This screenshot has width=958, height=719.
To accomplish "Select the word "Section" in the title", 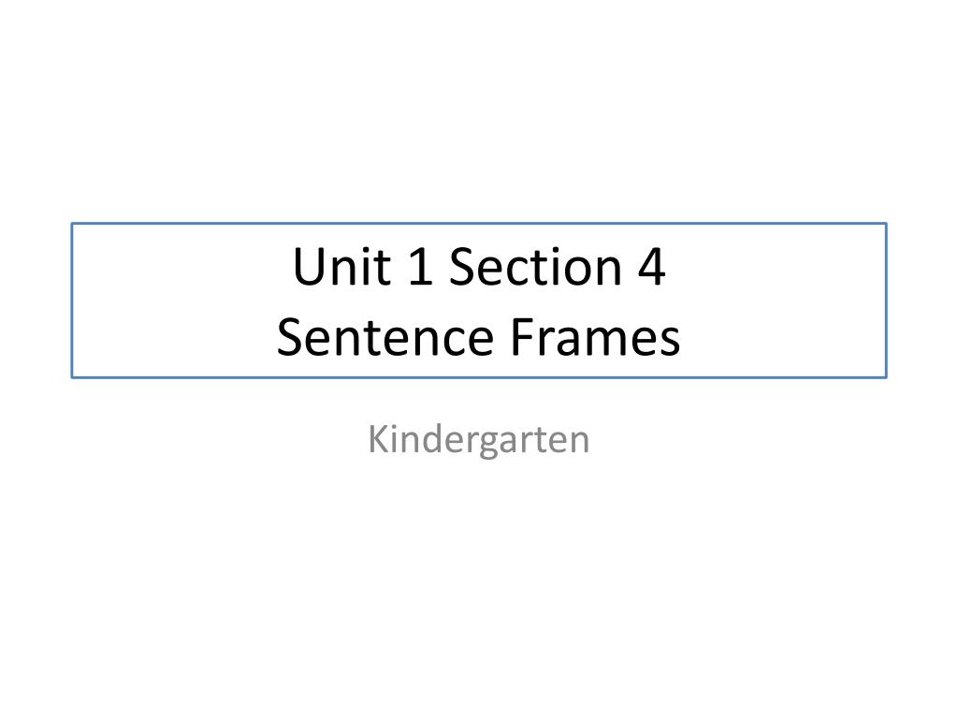I will (x=535, y=266).
